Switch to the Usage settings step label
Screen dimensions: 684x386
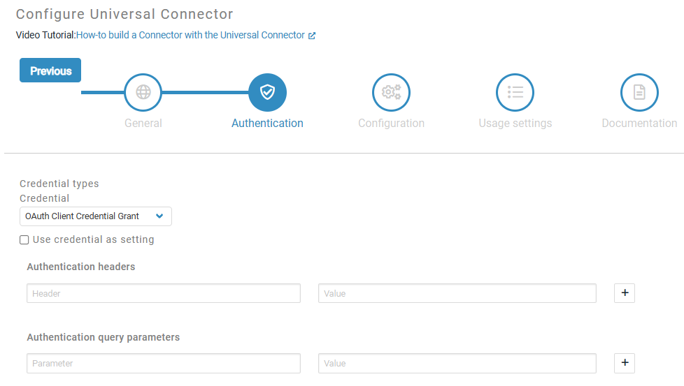pyautogui.click(x=515, y=124)
